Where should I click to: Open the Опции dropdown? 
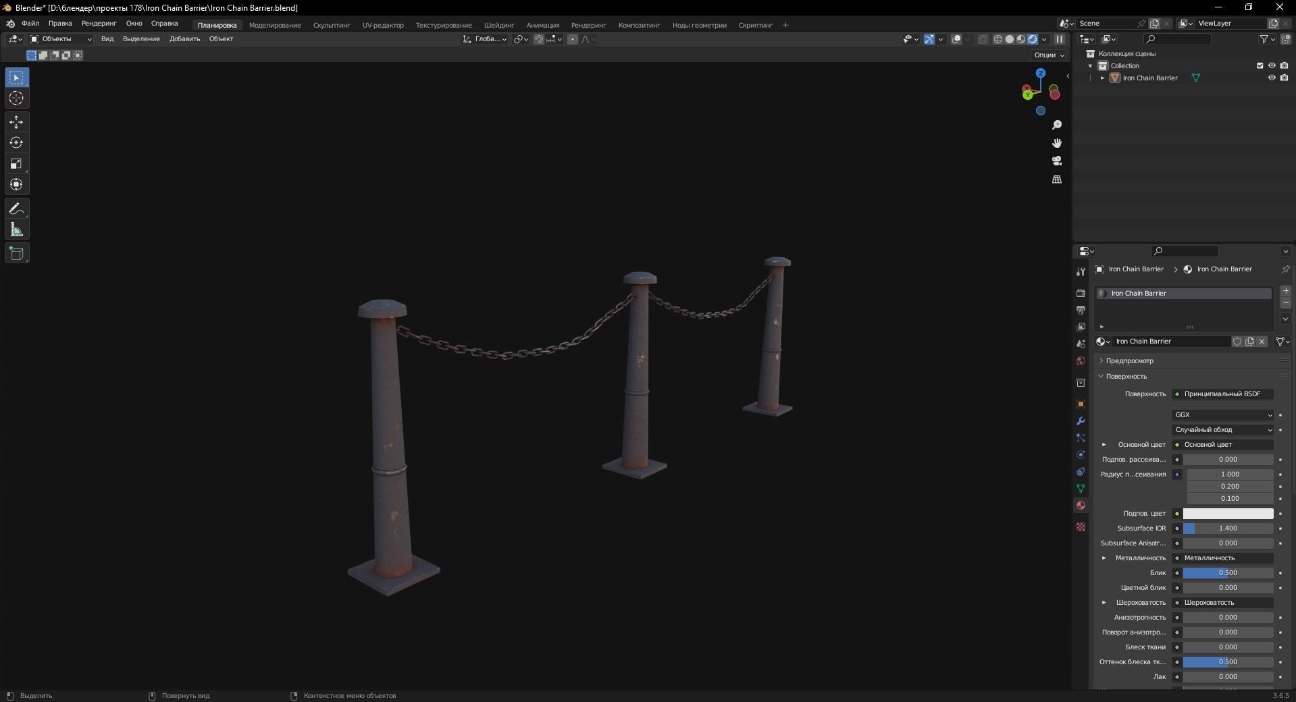pos(1049,55)
